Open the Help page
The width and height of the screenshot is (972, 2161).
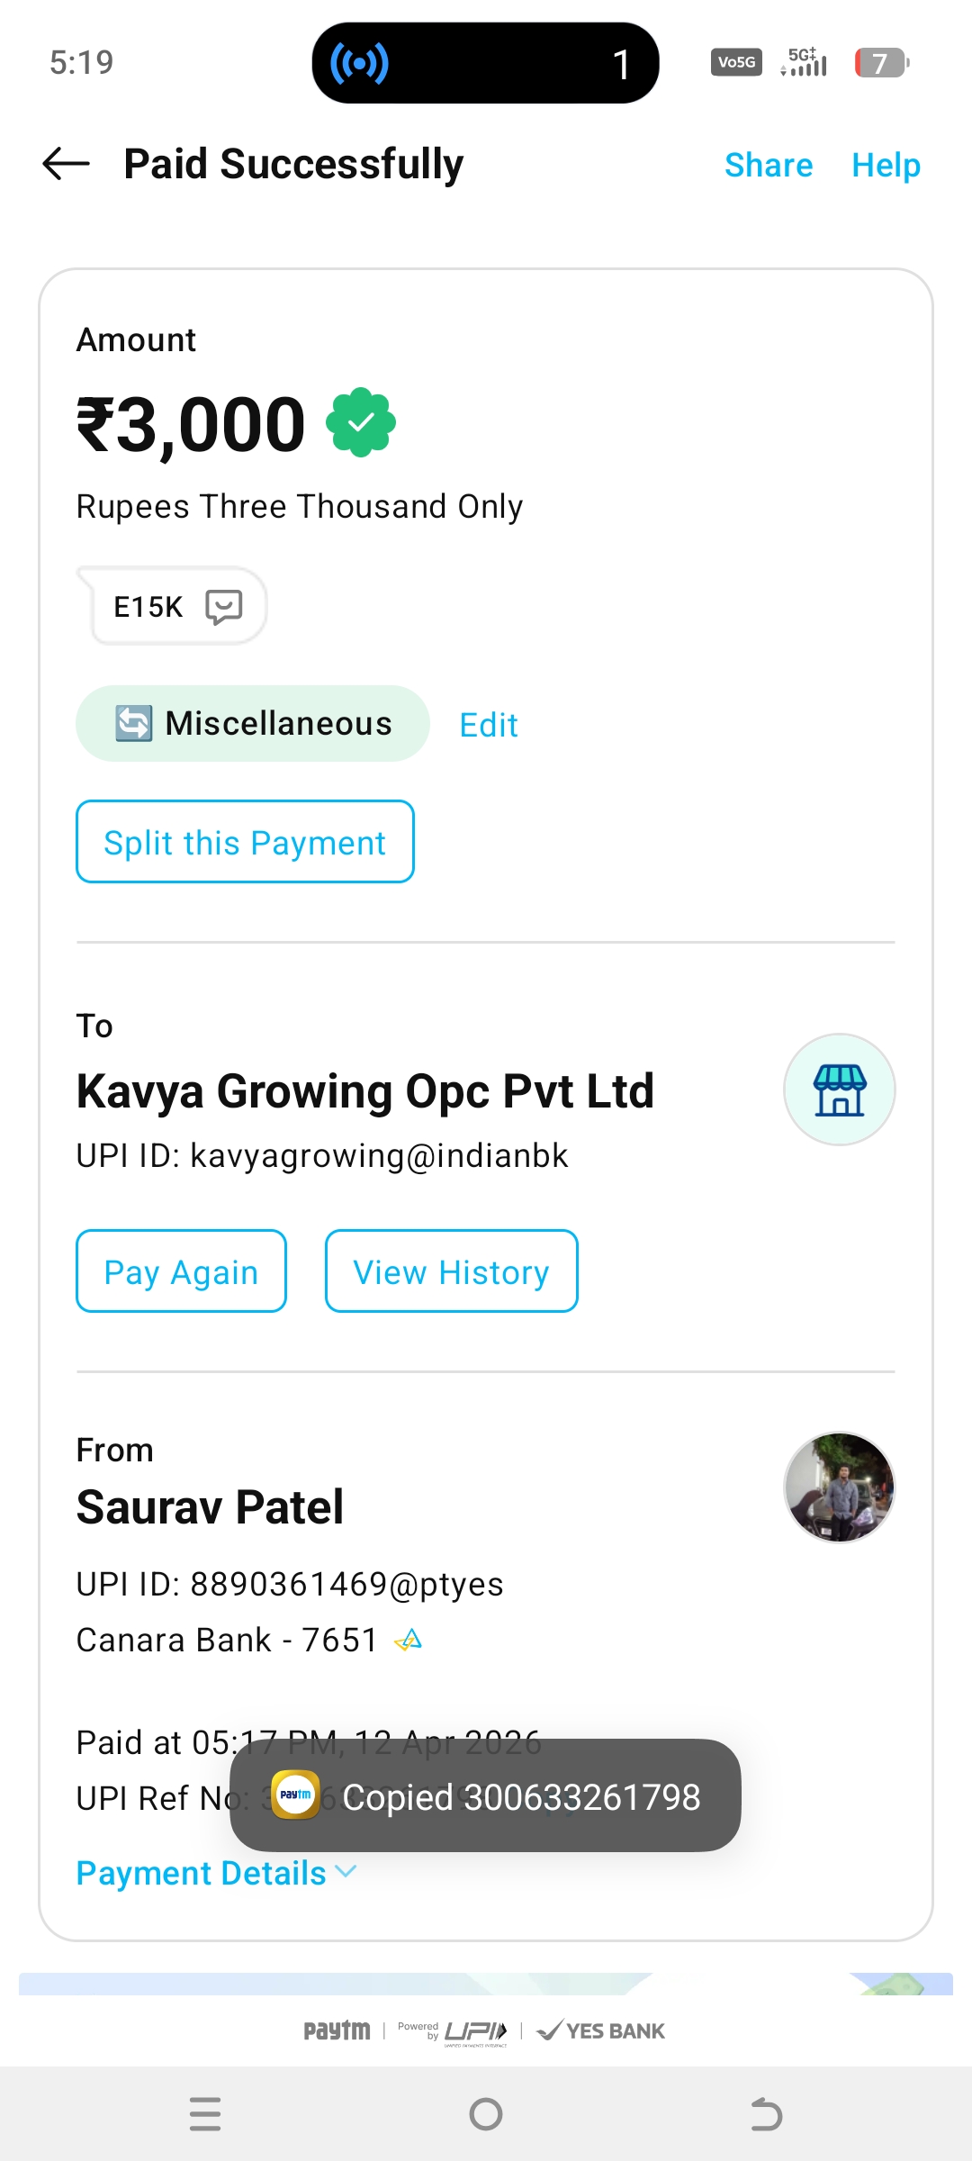tap(886, 166)
